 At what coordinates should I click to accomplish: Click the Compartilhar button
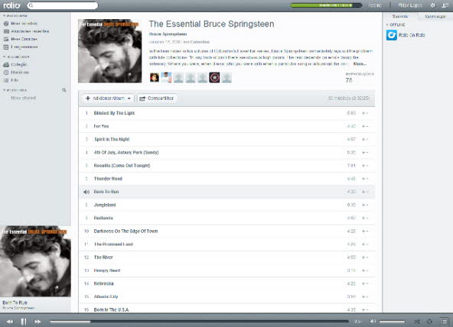[157, 99]
